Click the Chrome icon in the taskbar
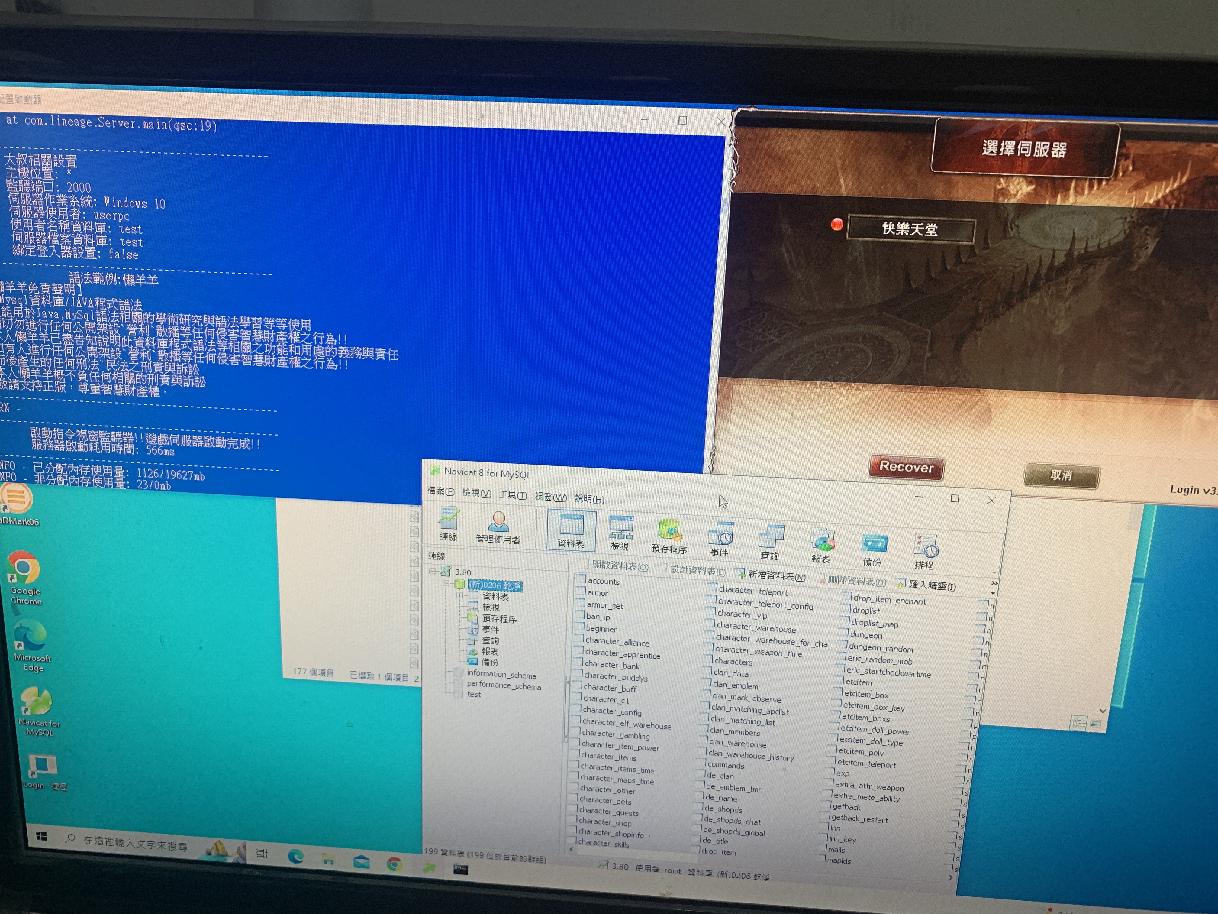 tap(394, 864)
